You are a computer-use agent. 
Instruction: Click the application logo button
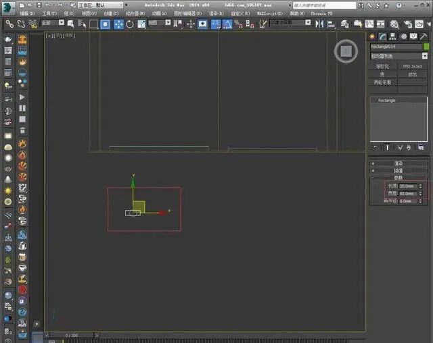point(9,8)
